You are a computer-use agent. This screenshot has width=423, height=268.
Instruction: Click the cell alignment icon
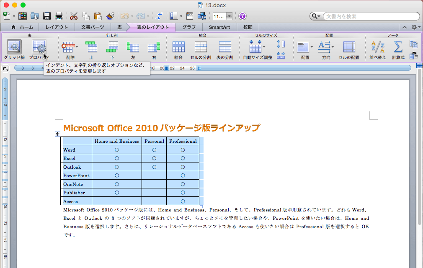[303, 47]
